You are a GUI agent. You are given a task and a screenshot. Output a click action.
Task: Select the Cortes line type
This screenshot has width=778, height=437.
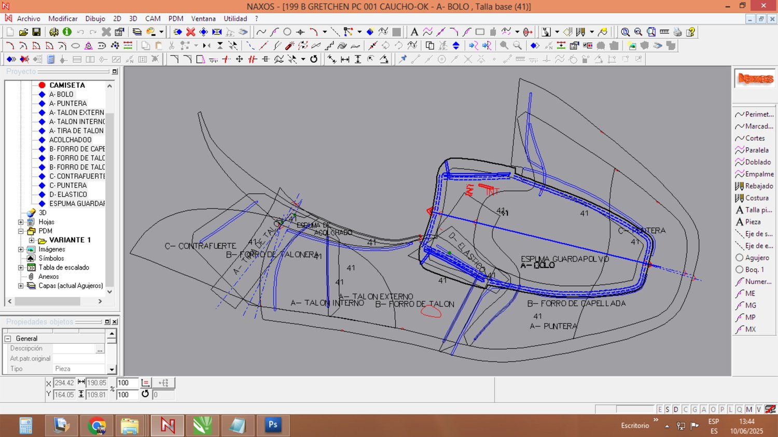coord(750,138)
